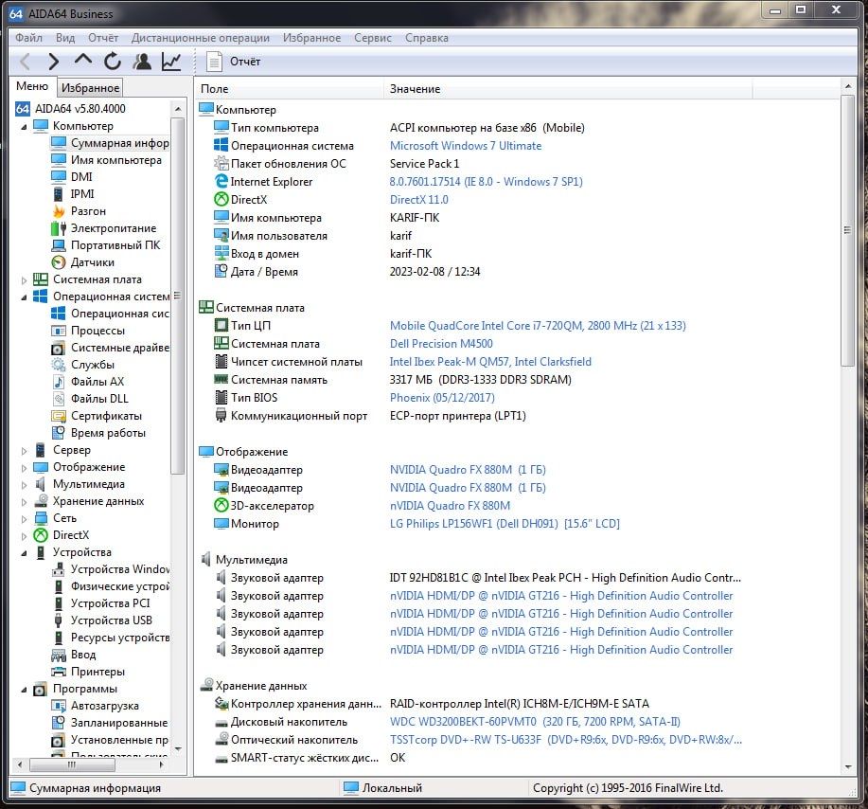Click the Датчики sensor icon
868x809 pixels.
click(58, 262)
